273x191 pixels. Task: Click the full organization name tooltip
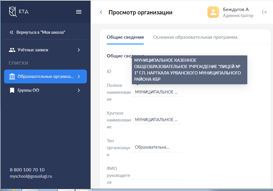click(x=189, y=70)
